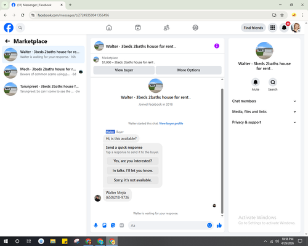
Task: Open the Groups circle icon in top navigation
Action: 195,28
